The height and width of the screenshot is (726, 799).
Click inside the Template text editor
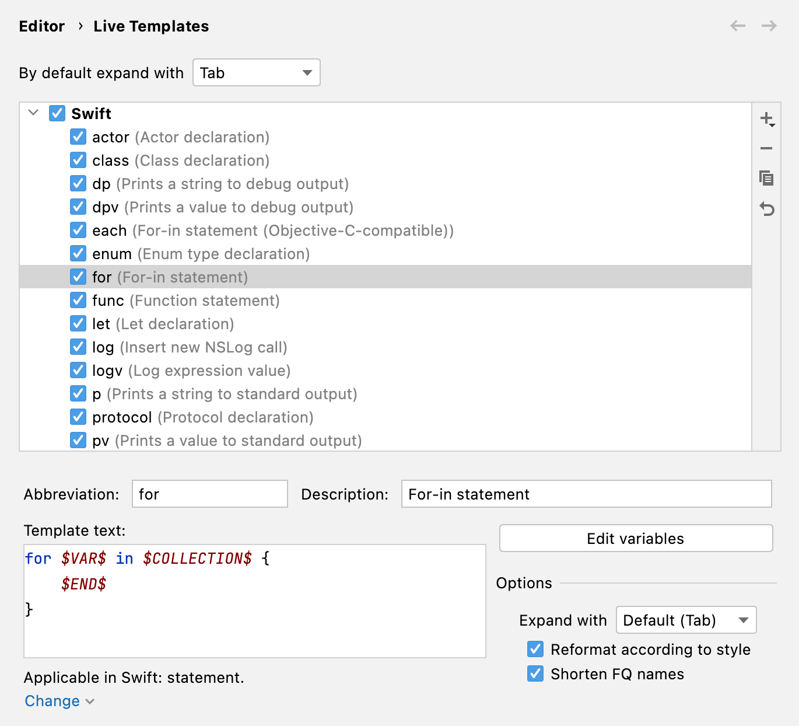[255, 601]
